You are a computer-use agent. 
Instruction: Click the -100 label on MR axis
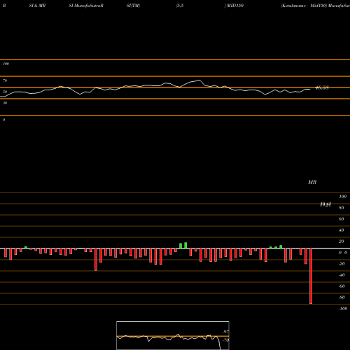click(343, 309)
